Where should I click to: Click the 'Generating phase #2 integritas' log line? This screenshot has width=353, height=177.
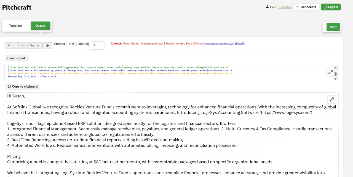click(x=120, y=71)
